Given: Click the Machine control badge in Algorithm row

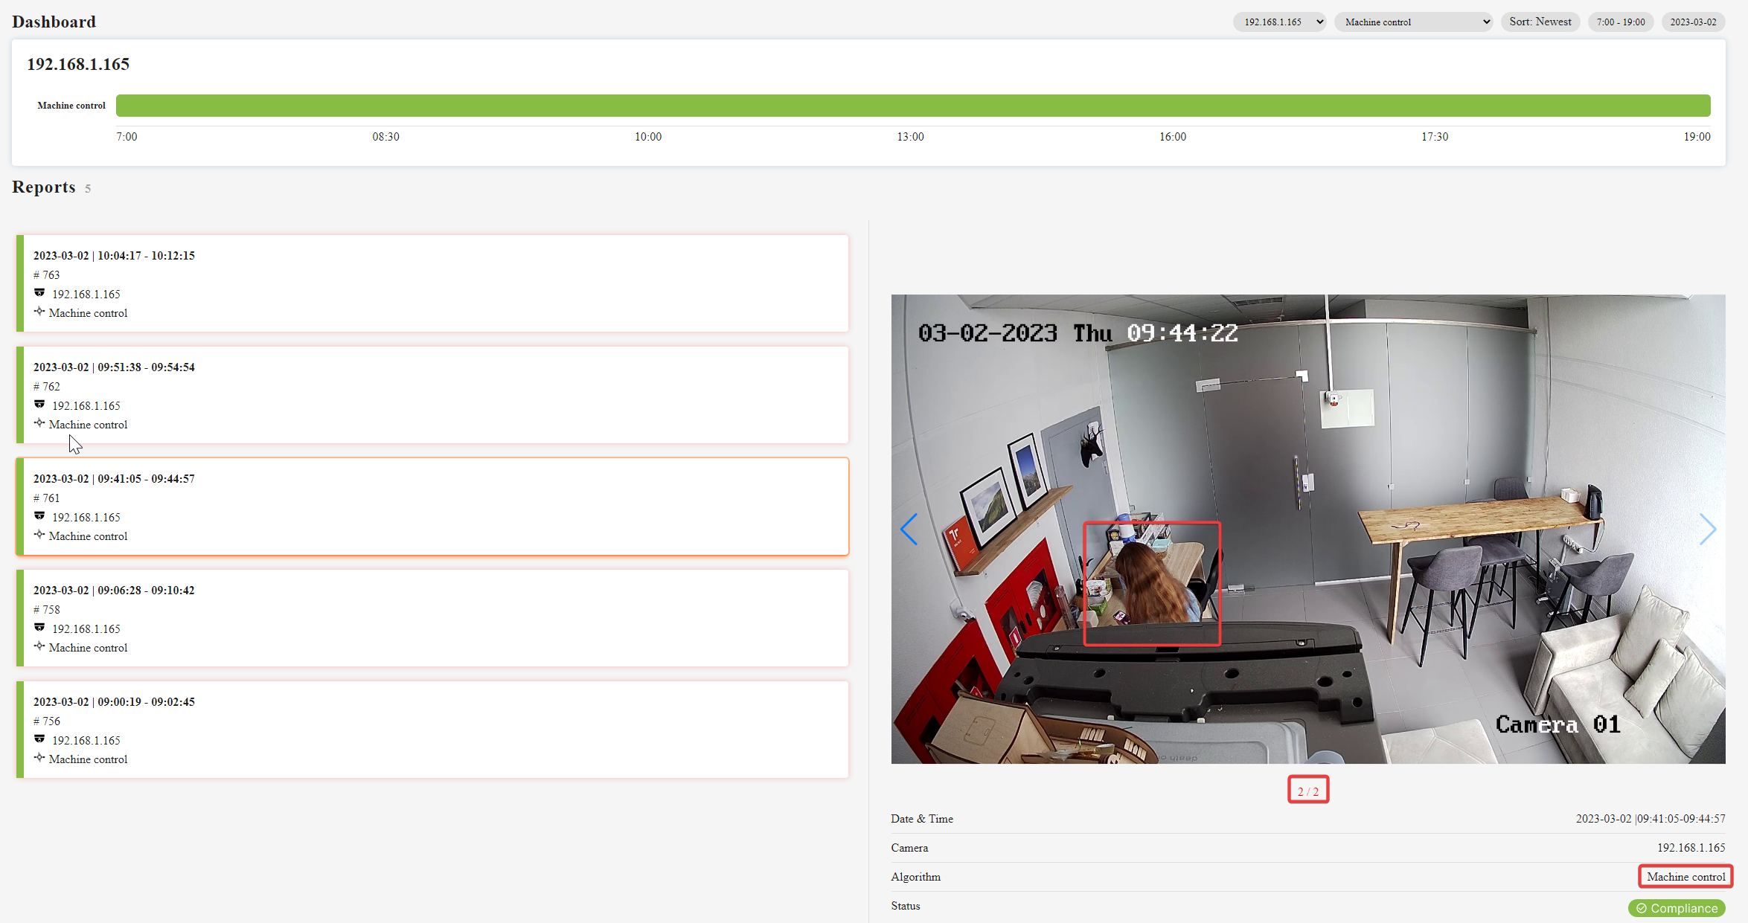Looking at the screenshot, I should (x=1685, y=876).
